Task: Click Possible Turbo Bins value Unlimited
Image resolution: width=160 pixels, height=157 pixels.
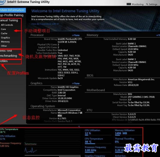Action: coord(63,50)
